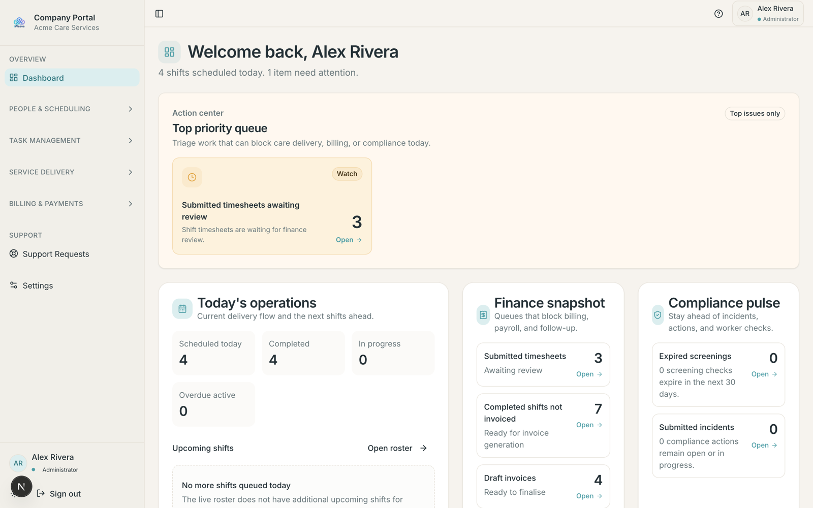Click the sign out arrow icon
This screenshot has height=508, width=813.
tap(41, 493)
